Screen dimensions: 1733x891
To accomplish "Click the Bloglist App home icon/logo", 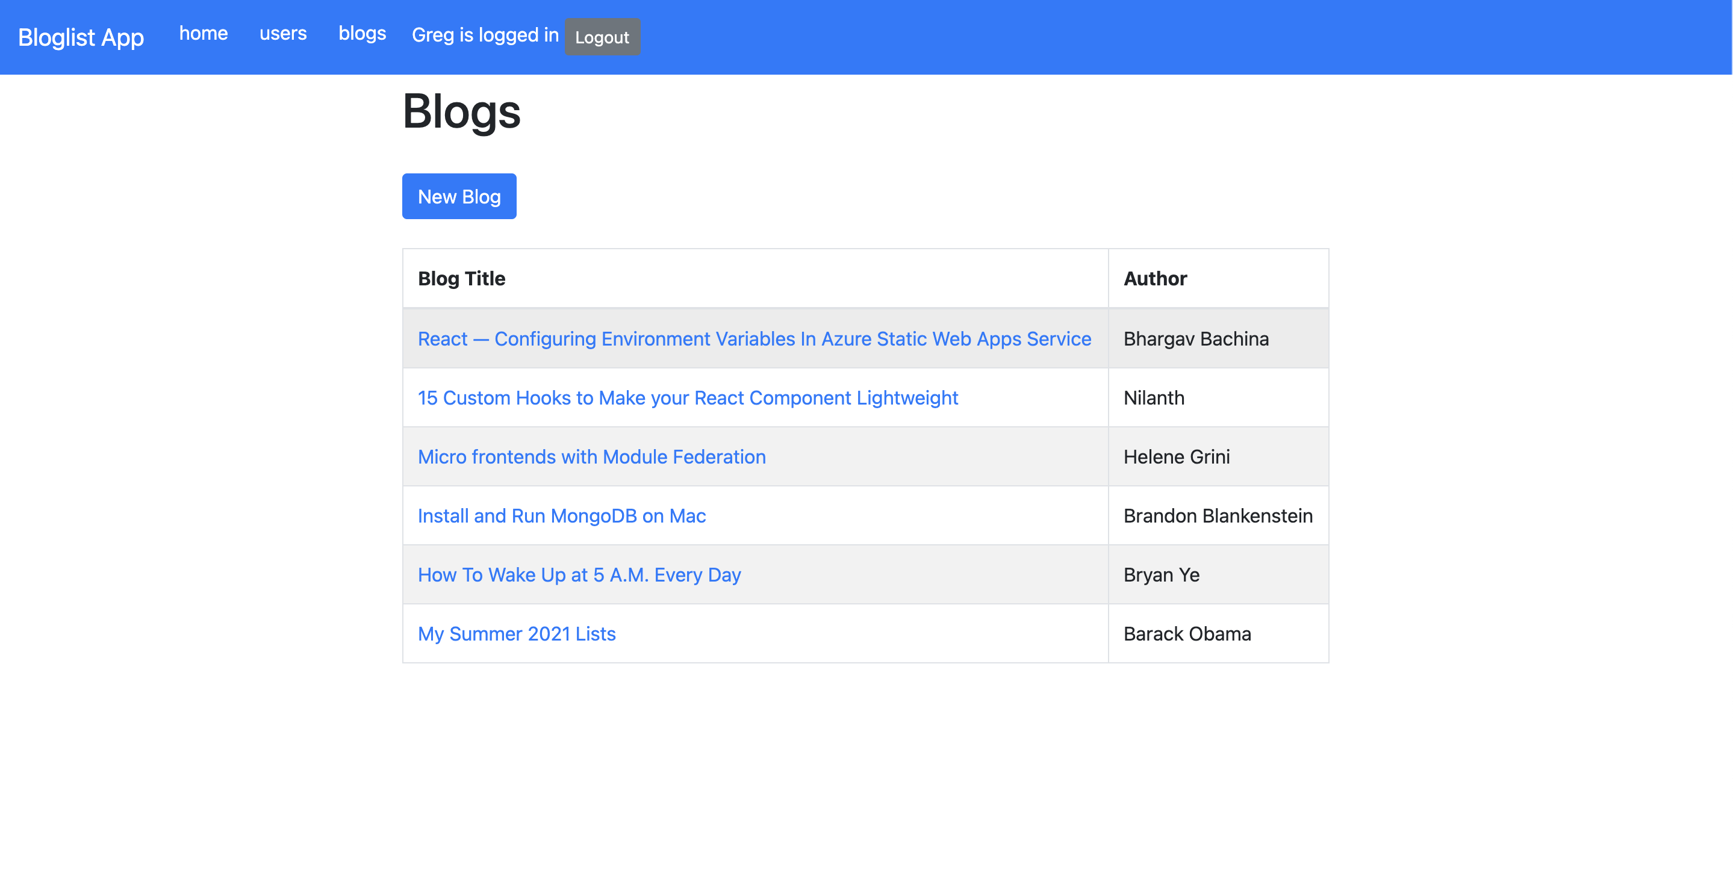I will tap(81, 36).
